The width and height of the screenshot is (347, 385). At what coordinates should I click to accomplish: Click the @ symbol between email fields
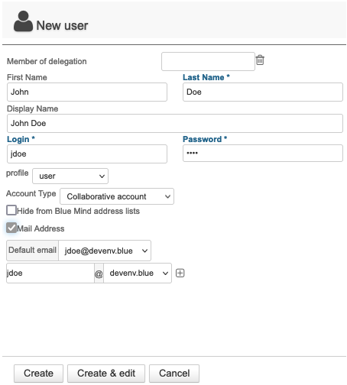99,273
